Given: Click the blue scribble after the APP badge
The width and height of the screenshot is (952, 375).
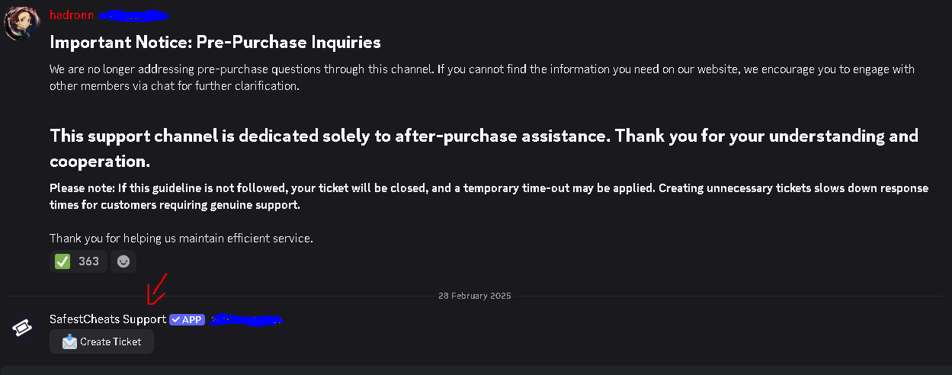Looking at the screenshot, I should click(245, 319).
